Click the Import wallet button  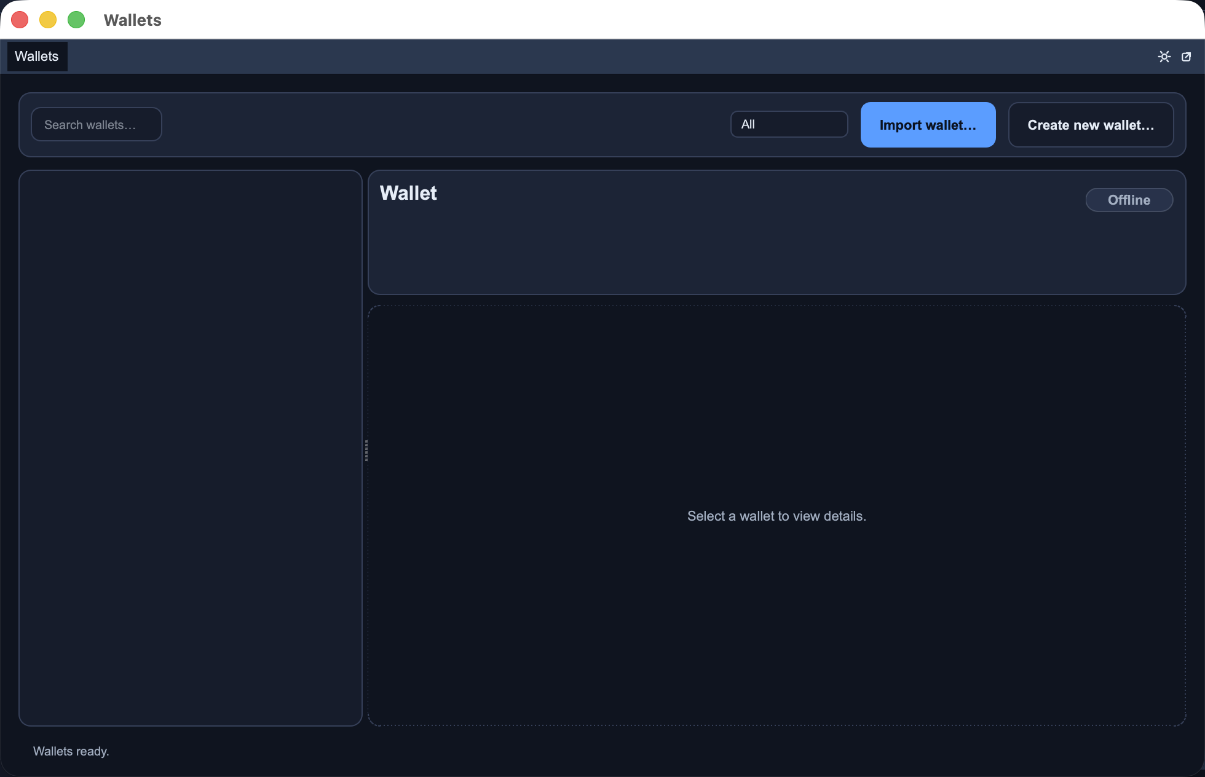click(x=928, y=124)
